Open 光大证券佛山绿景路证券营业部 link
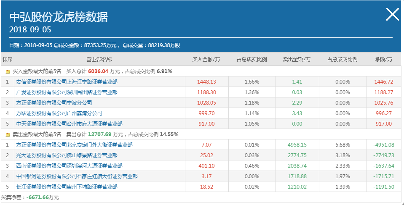404x205 pixels. coord(67,155)
